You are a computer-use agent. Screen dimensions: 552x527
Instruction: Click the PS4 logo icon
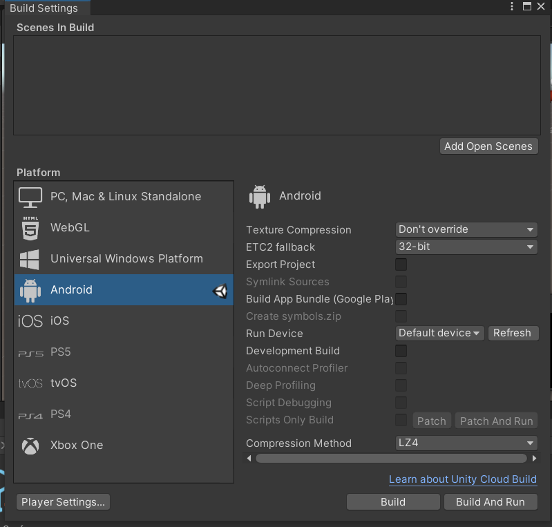point(30,416)
